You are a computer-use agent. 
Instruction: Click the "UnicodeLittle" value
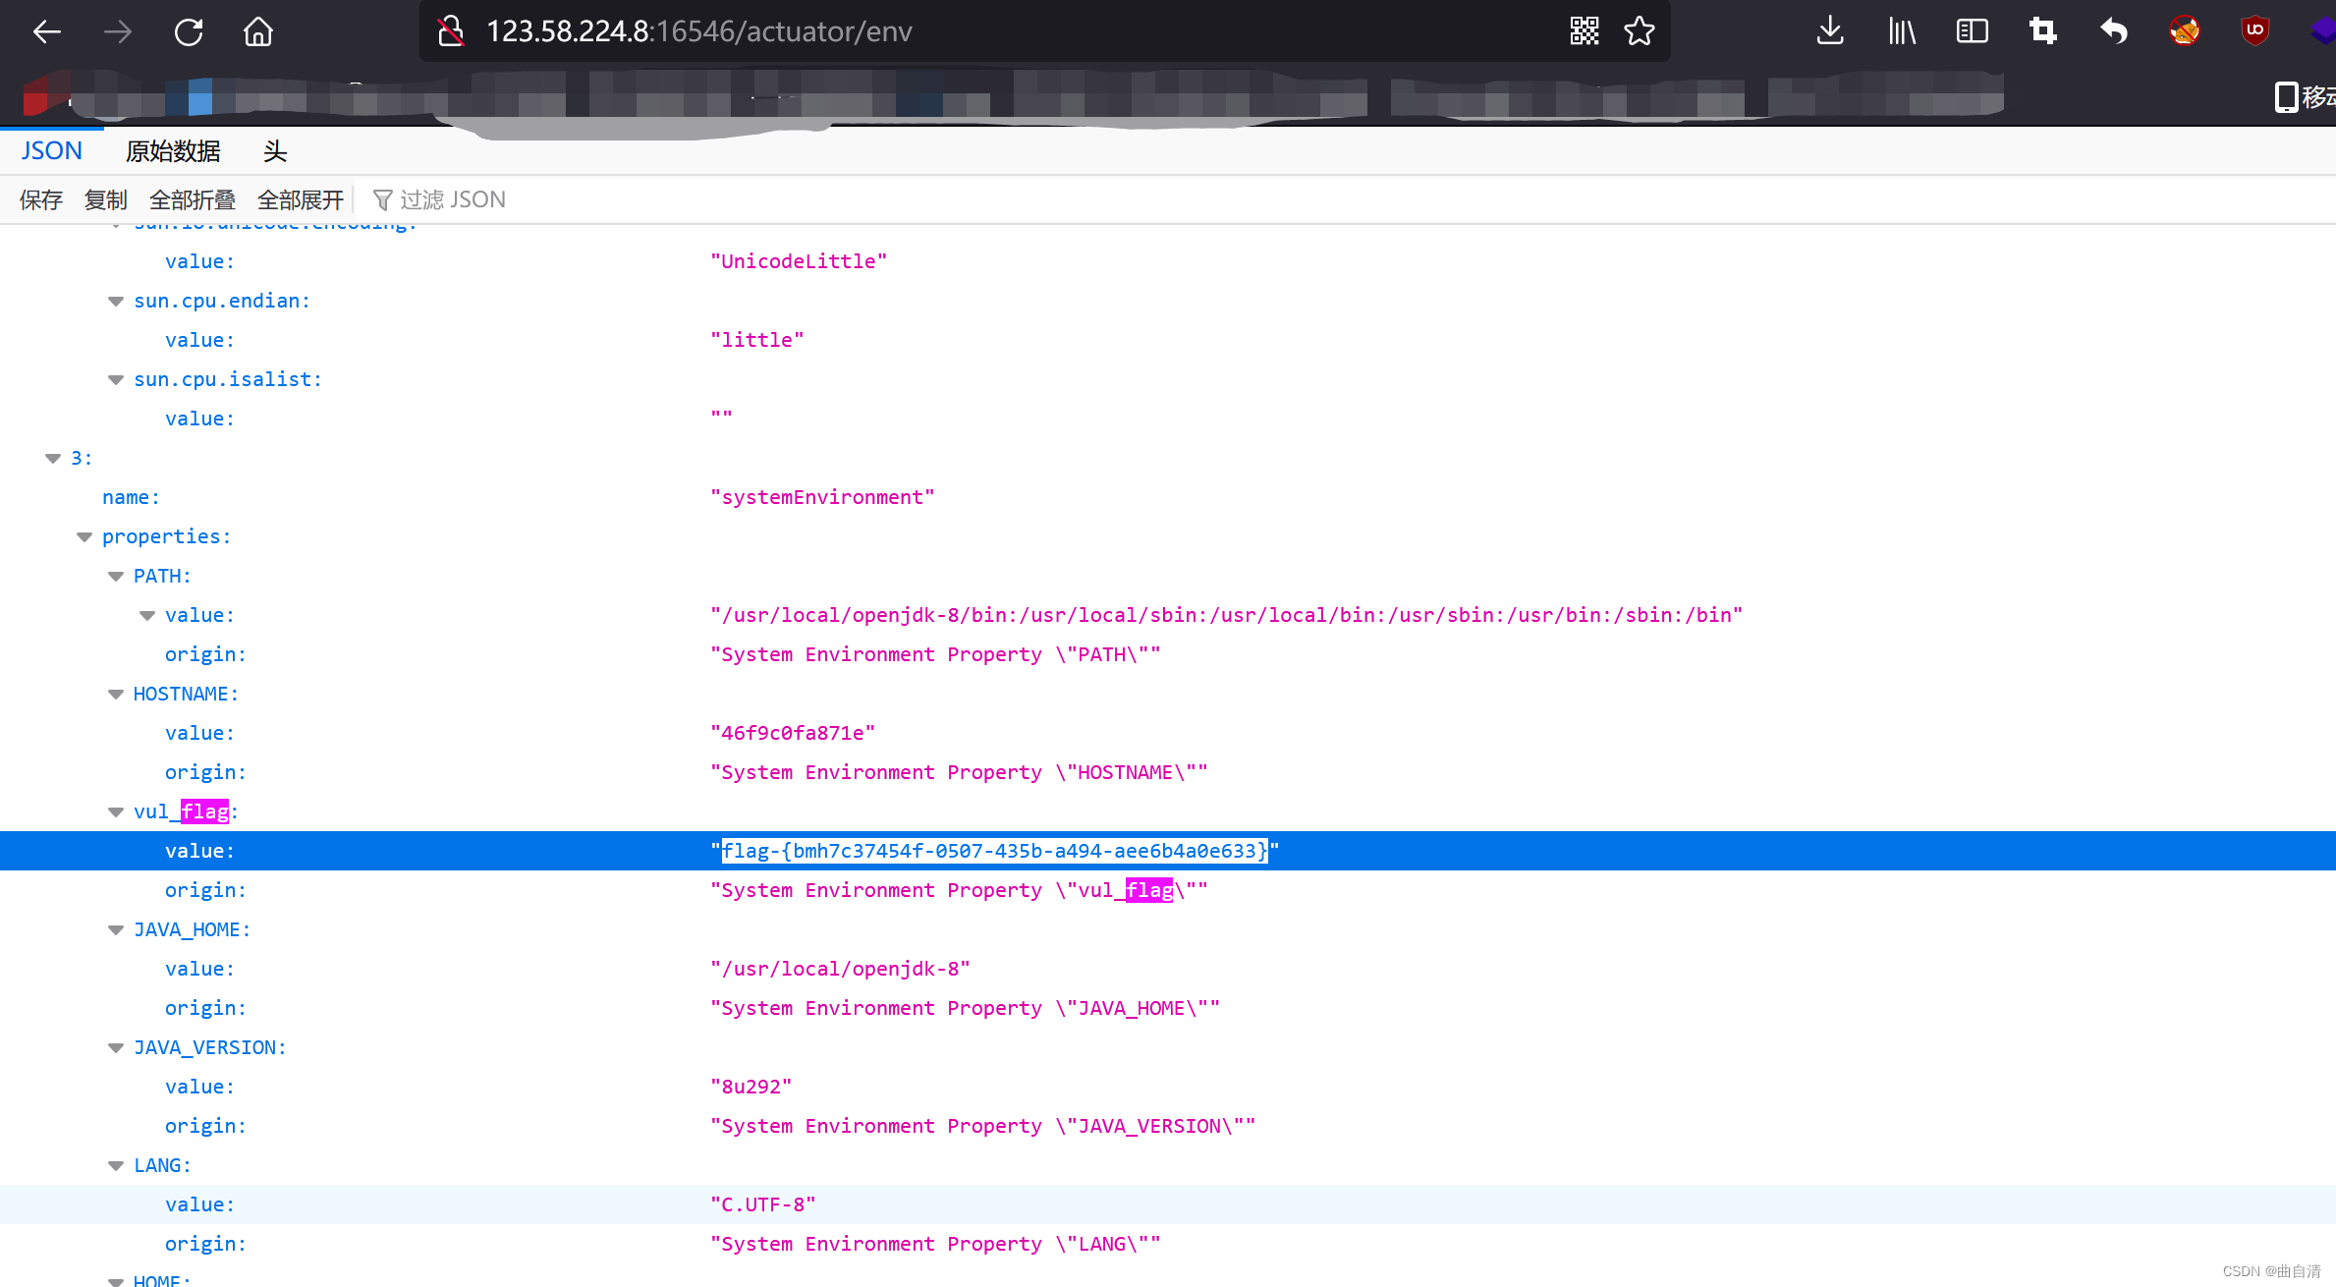point(799,261)
